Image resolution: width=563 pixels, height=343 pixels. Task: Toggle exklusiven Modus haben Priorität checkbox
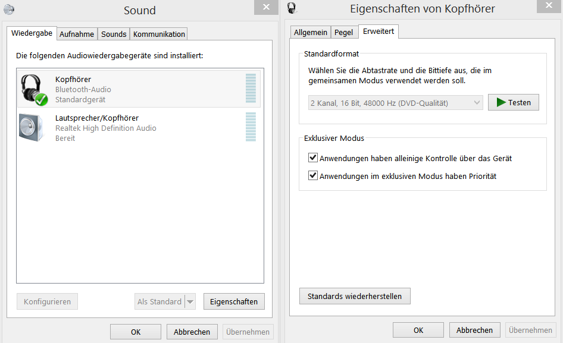313,176
